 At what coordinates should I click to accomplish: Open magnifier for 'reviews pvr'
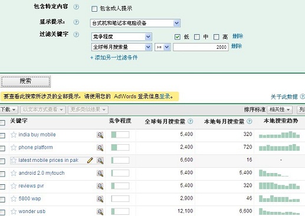100,186
